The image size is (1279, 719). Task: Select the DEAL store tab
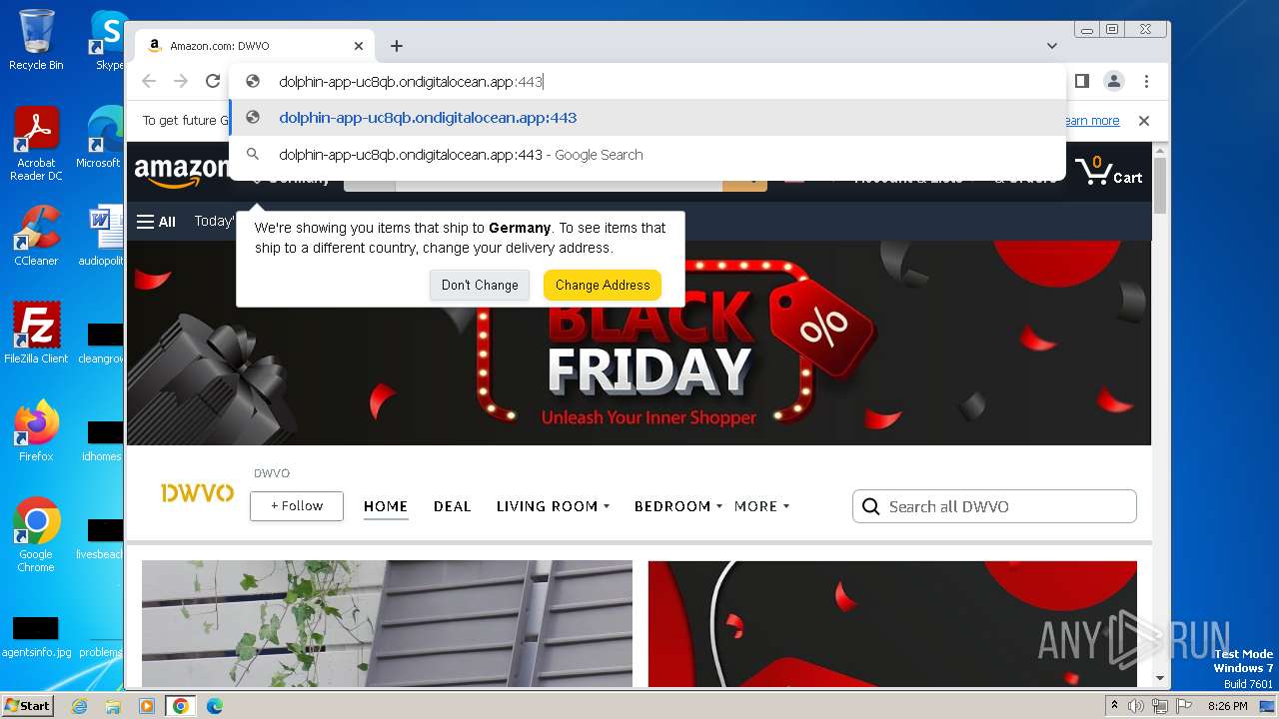[x=452, y=506]
